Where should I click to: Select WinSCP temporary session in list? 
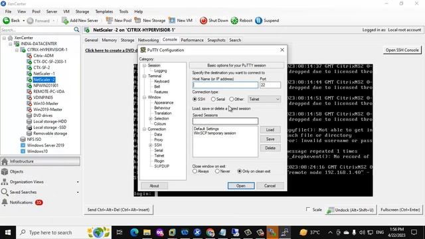[x=214, y=133]
